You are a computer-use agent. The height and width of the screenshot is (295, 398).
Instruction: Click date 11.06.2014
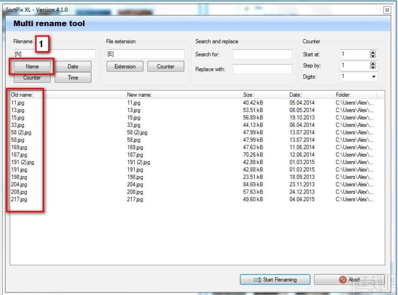(x=302, y=147)
